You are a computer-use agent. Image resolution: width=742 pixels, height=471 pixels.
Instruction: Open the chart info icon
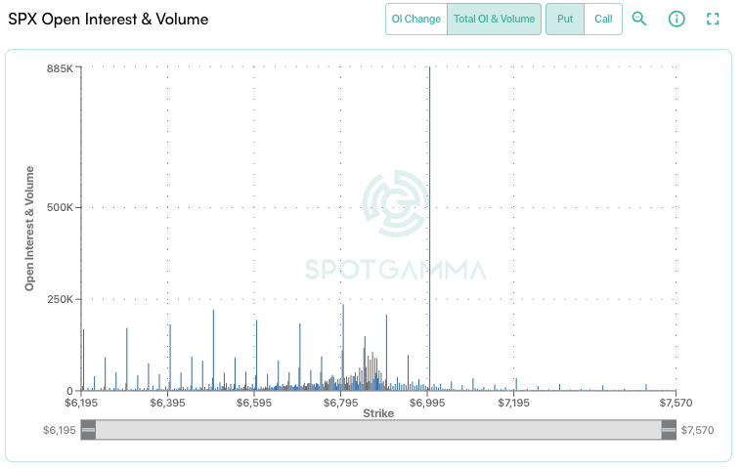[x=676, y=19]
